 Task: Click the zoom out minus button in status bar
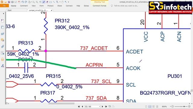click(172, 107)
